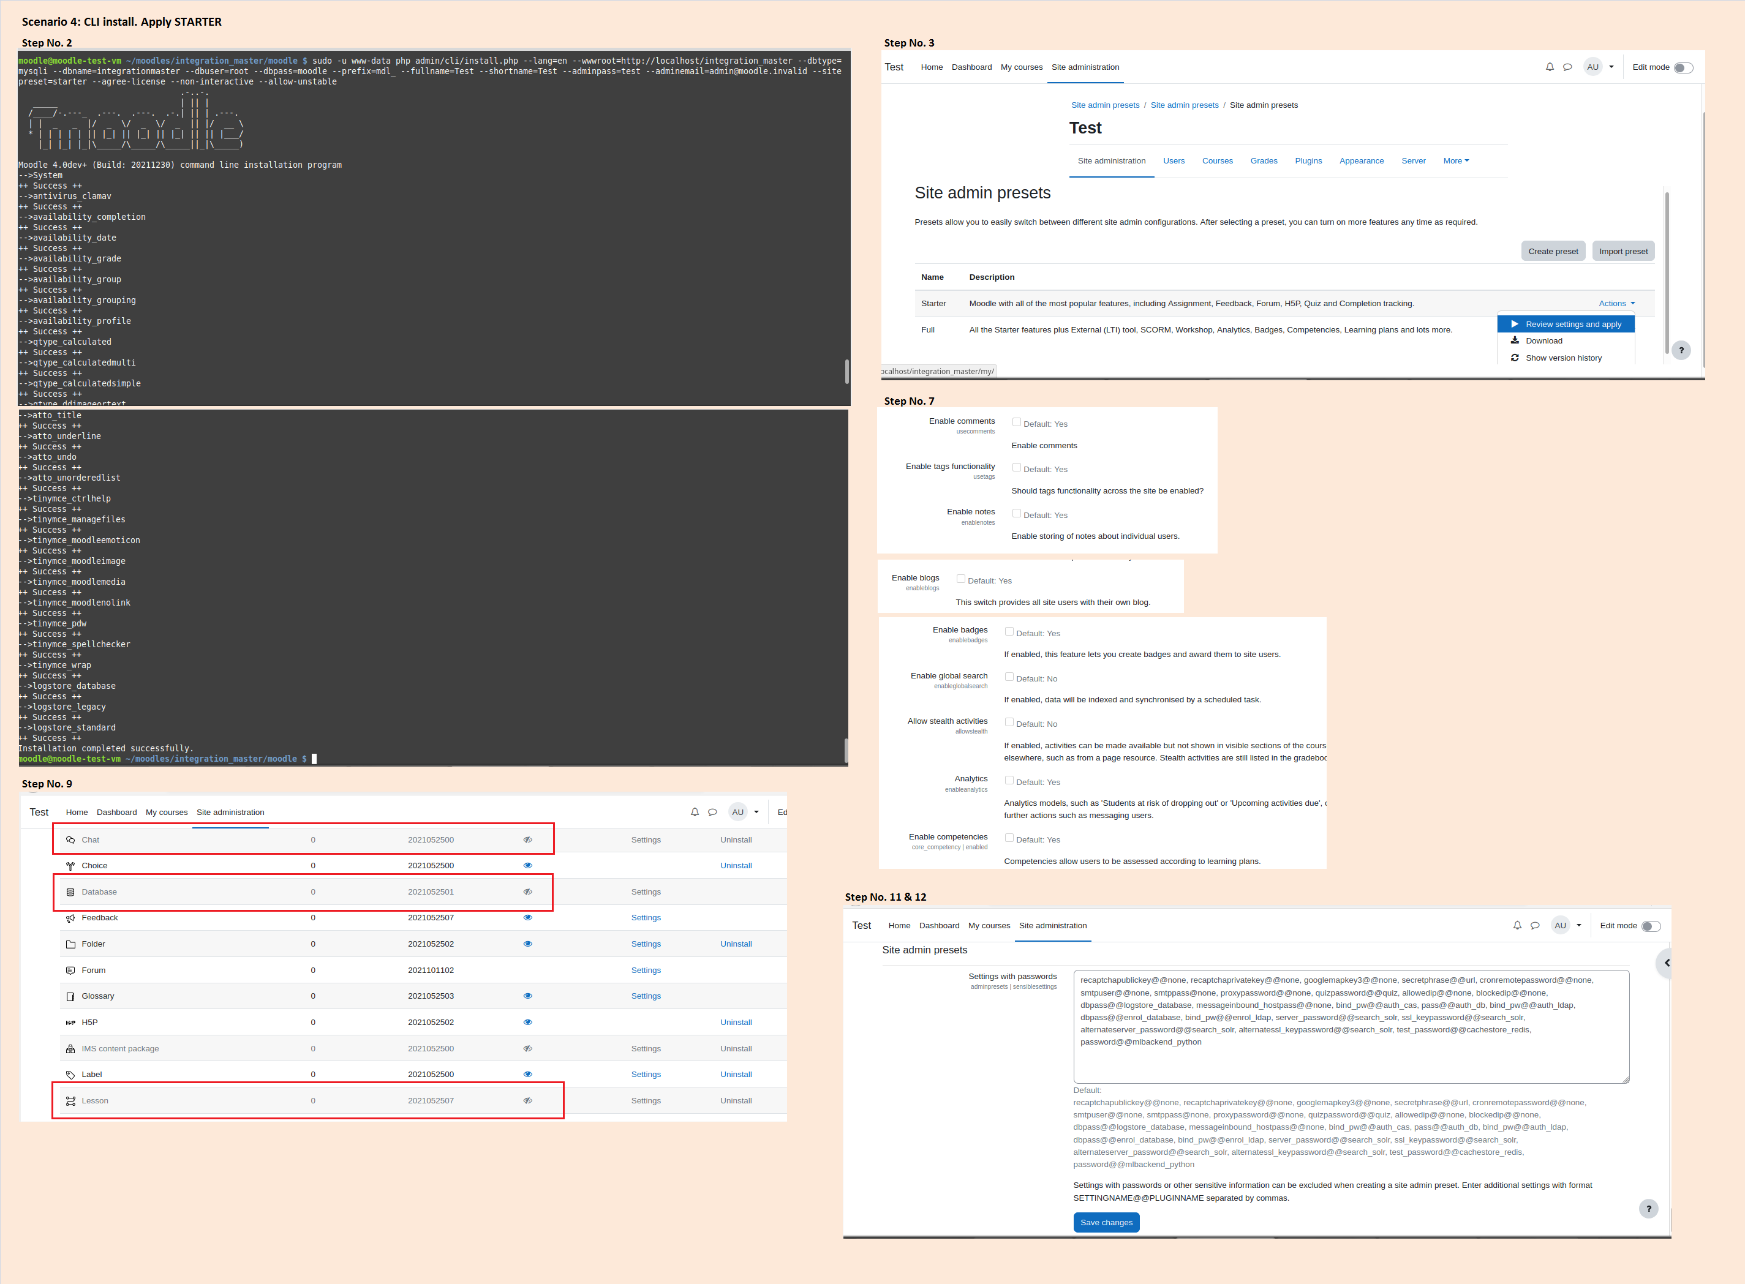This screenshot has height=1284, width=1745.
Task: Click the Glossary activity icon
Action: 70,996
